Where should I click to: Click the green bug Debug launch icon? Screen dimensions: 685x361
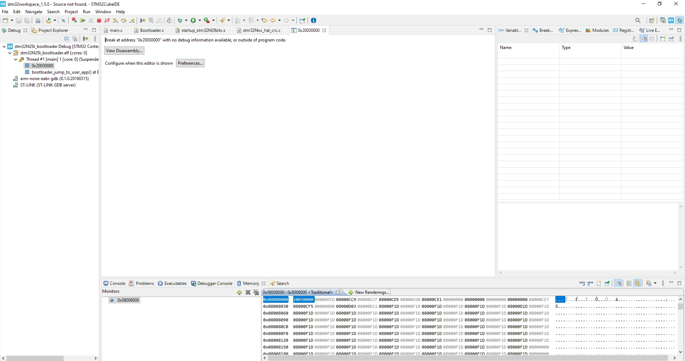[x=180, y=20]
